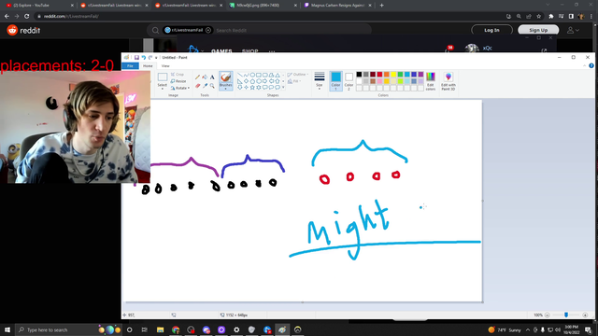Pick the red color swatch
Image resolution: width=598 pixels, height=336 pixels.
[x=379, y=75]
